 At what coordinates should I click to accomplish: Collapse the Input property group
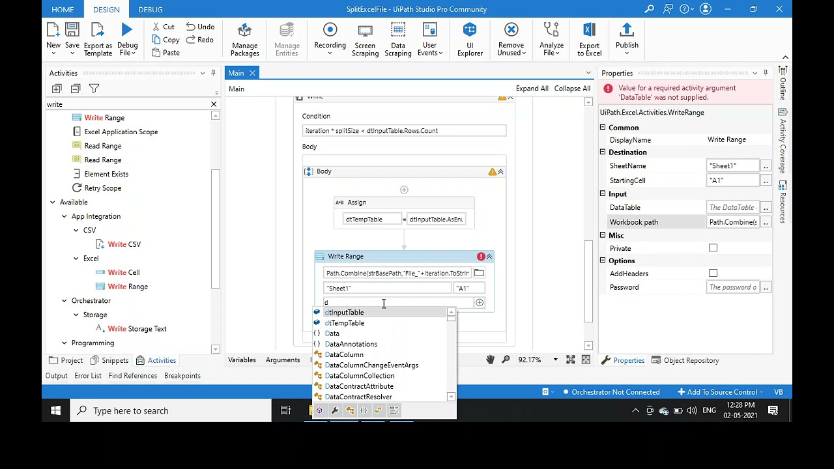603,194
